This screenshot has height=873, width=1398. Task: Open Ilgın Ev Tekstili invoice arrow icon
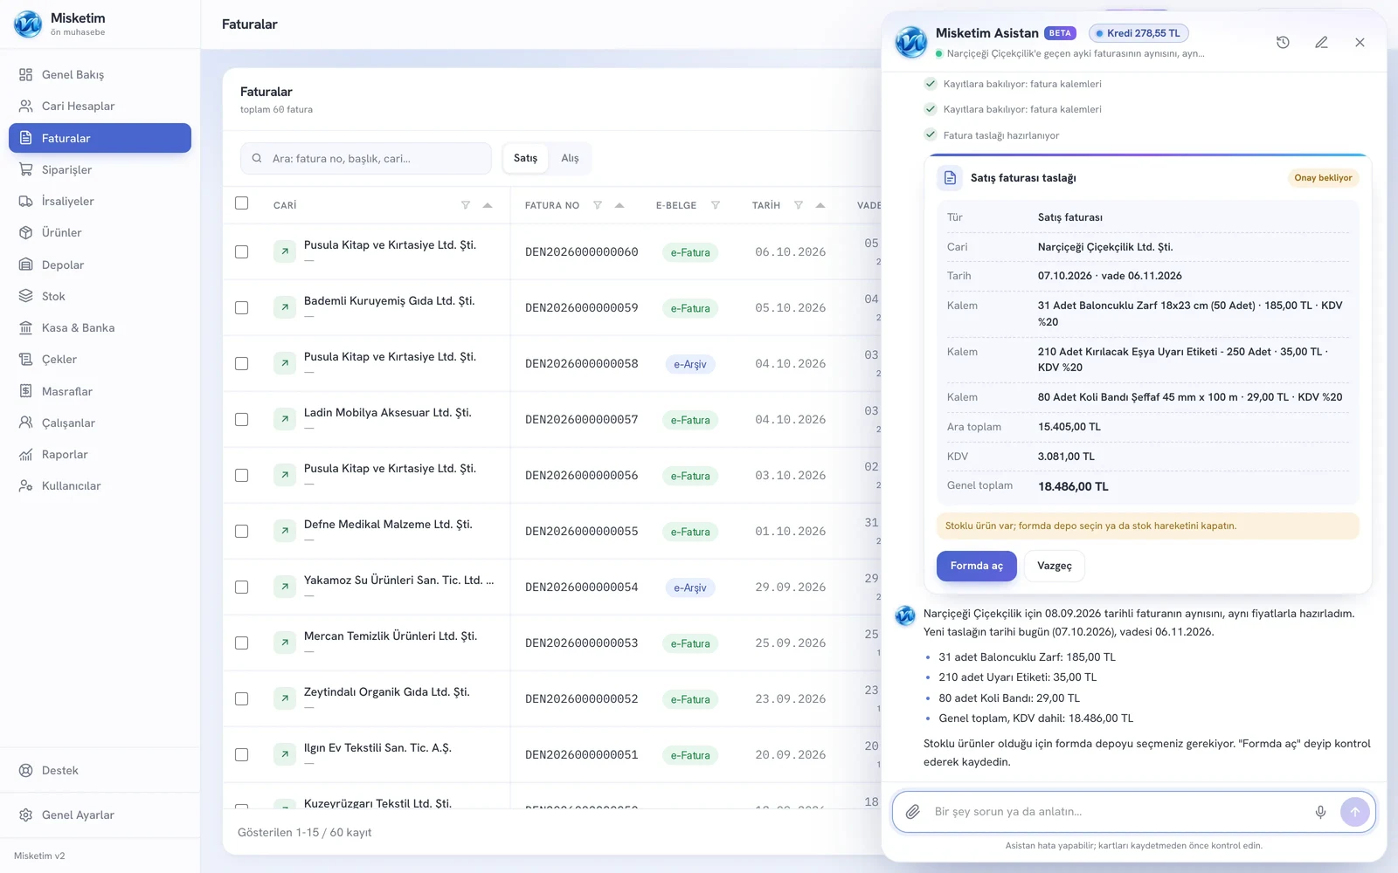[285, 755]
